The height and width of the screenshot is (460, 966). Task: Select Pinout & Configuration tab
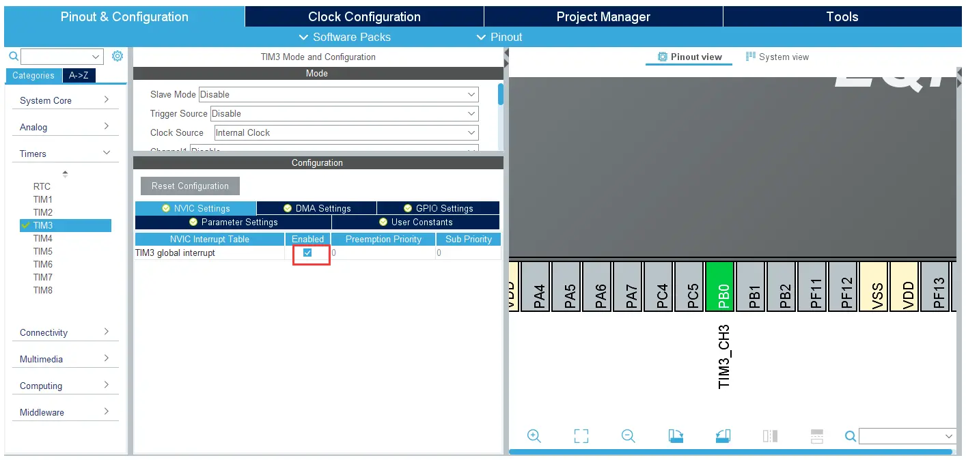pyautogui.click(x=124, y=16)
